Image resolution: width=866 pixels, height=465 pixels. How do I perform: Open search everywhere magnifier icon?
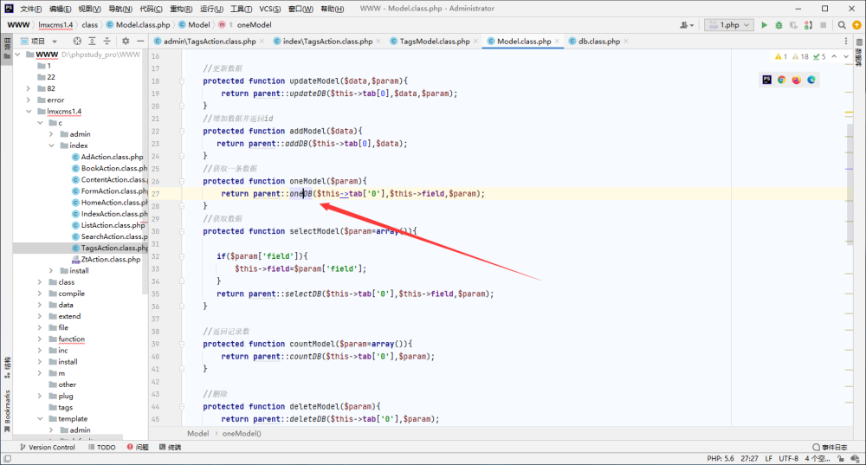pos(842,25)
